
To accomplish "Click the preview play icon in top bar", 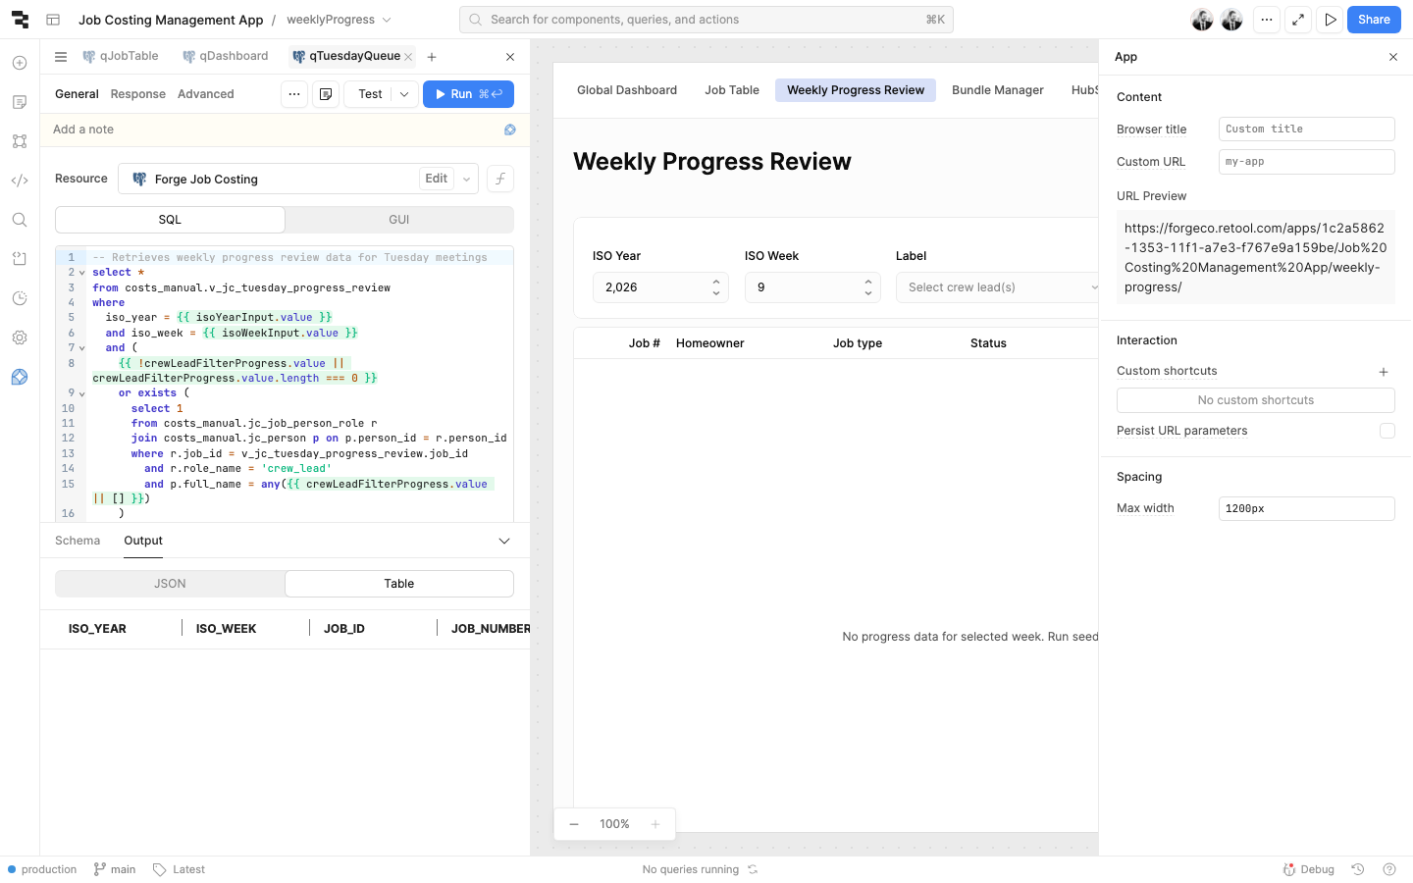I will point(1330,20).
